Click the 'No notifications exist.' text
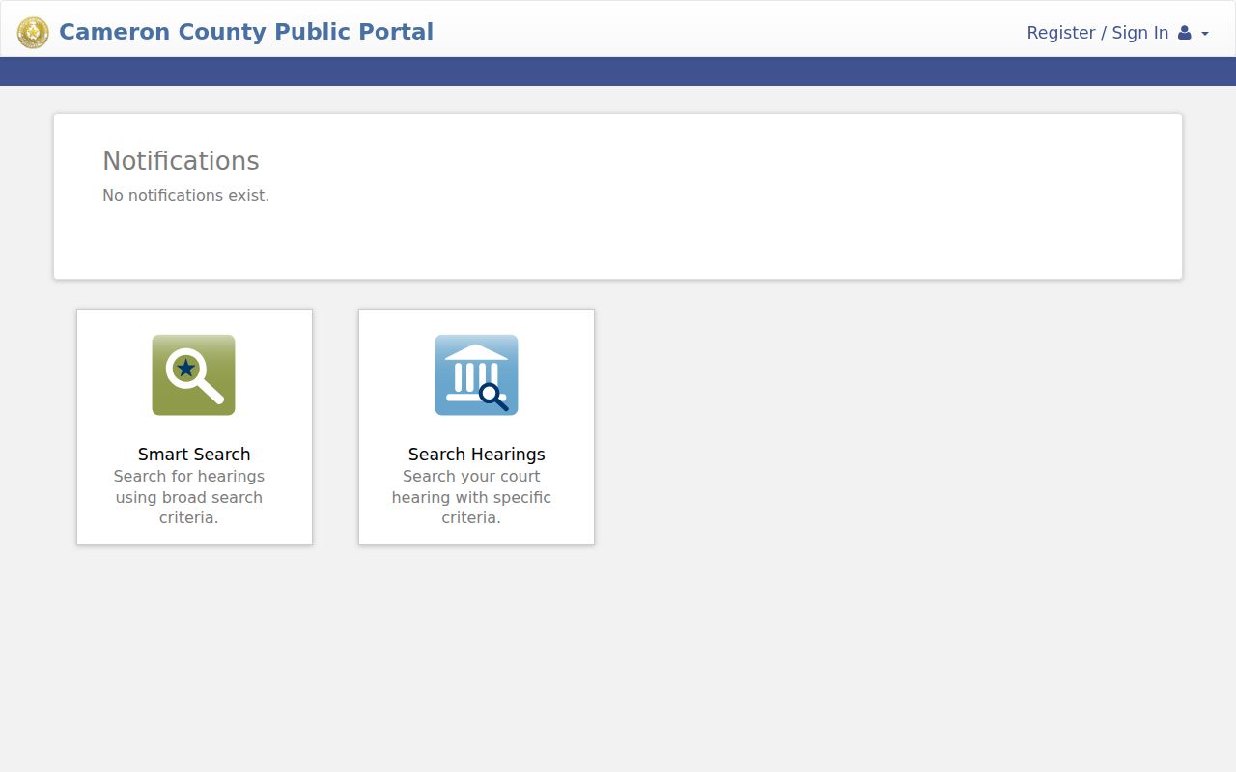Image resolution: width=1236 pixels, height=772 pixels. (185, 195)
